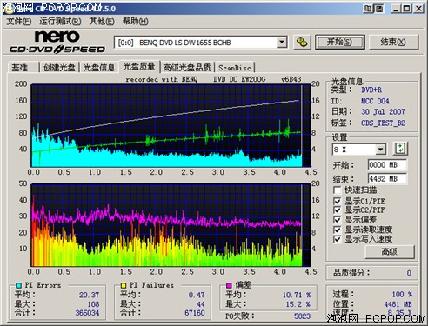
Task: Open the 帮助(H) menu
Action: coord(135,22)
